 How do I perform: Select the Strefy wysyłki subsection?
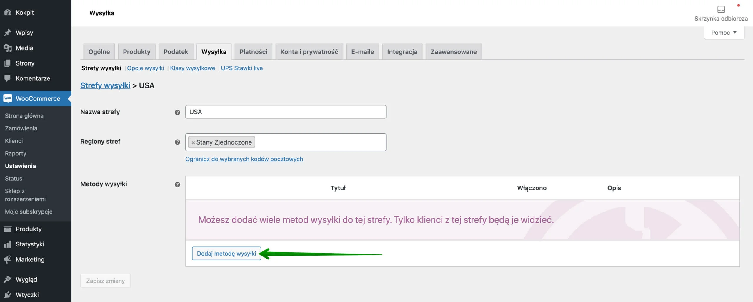101,68
